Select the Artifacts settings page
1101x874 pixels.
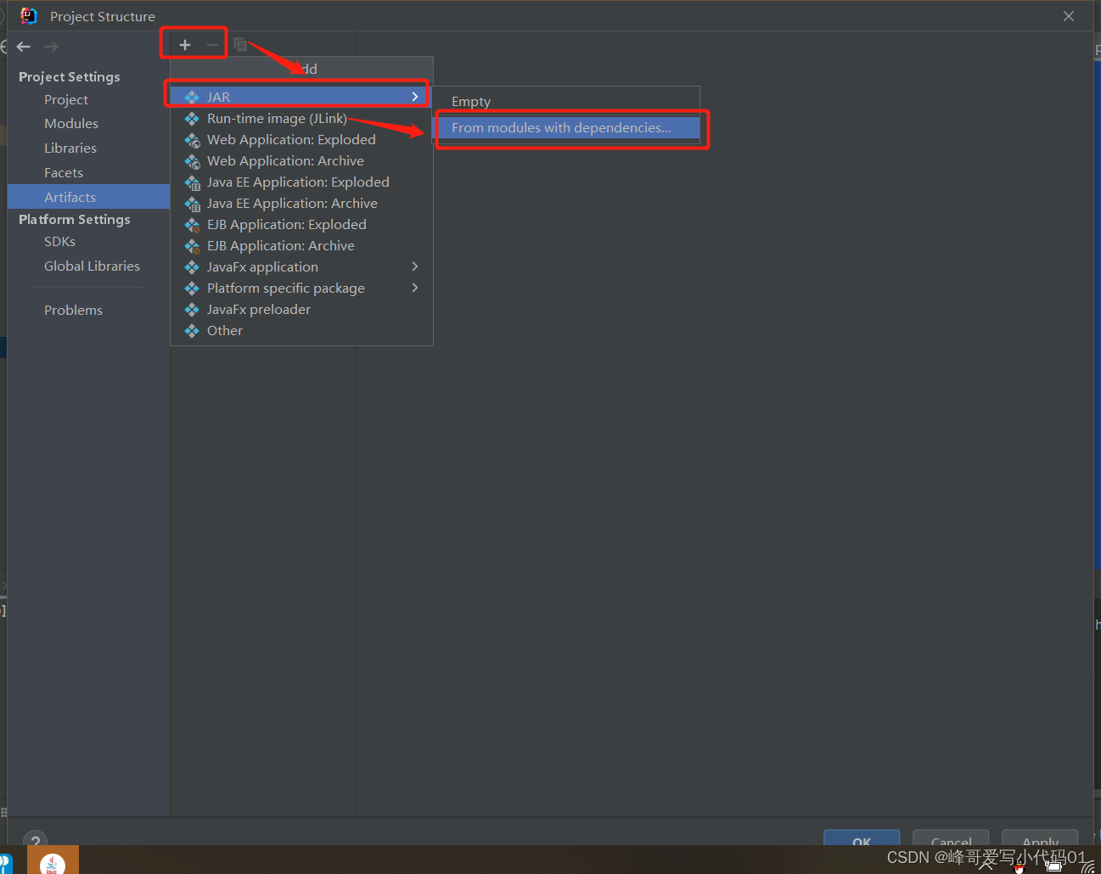point(88,197)
